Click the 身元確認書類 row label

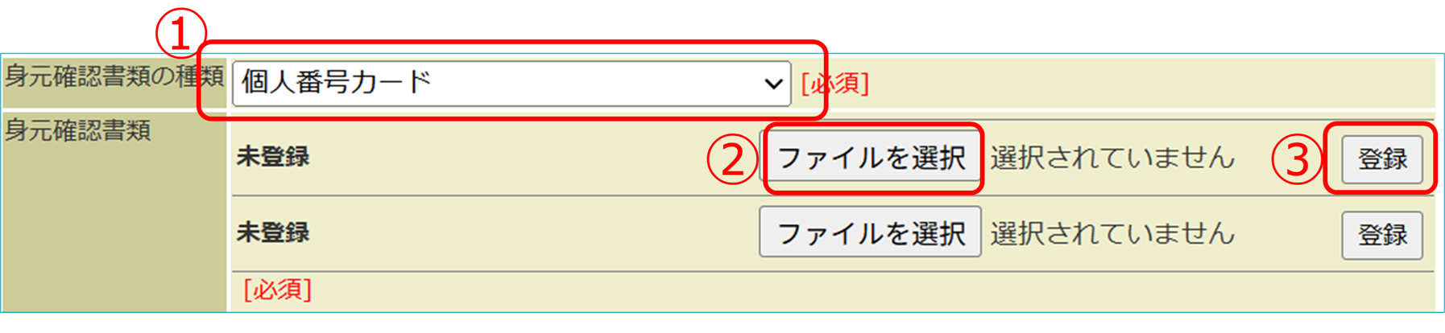[x=77, y=130]
